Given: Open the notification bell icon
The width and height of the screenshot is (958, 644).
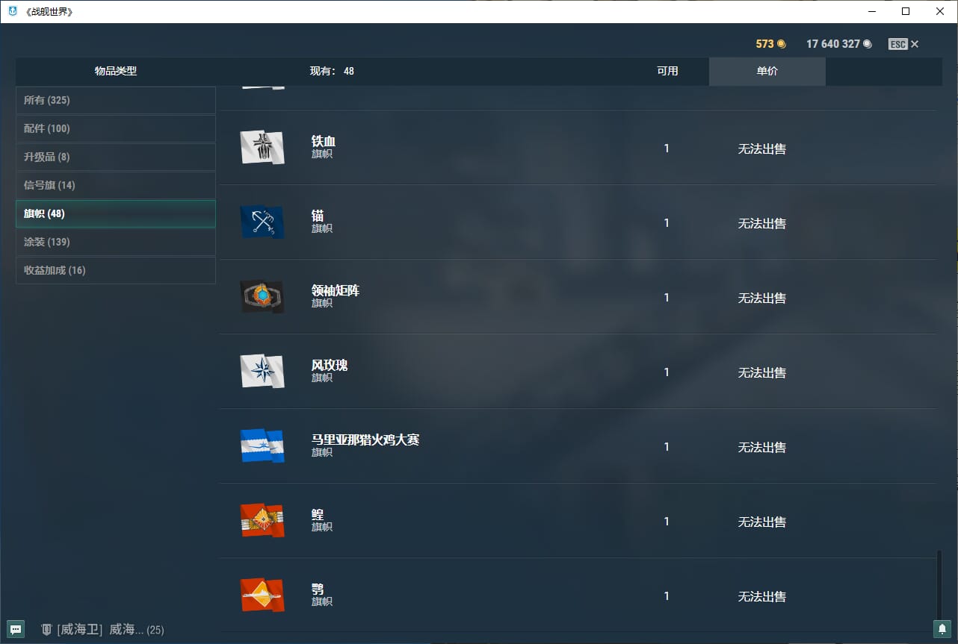Looking at the screenshot, I should (x=942, y=629).
